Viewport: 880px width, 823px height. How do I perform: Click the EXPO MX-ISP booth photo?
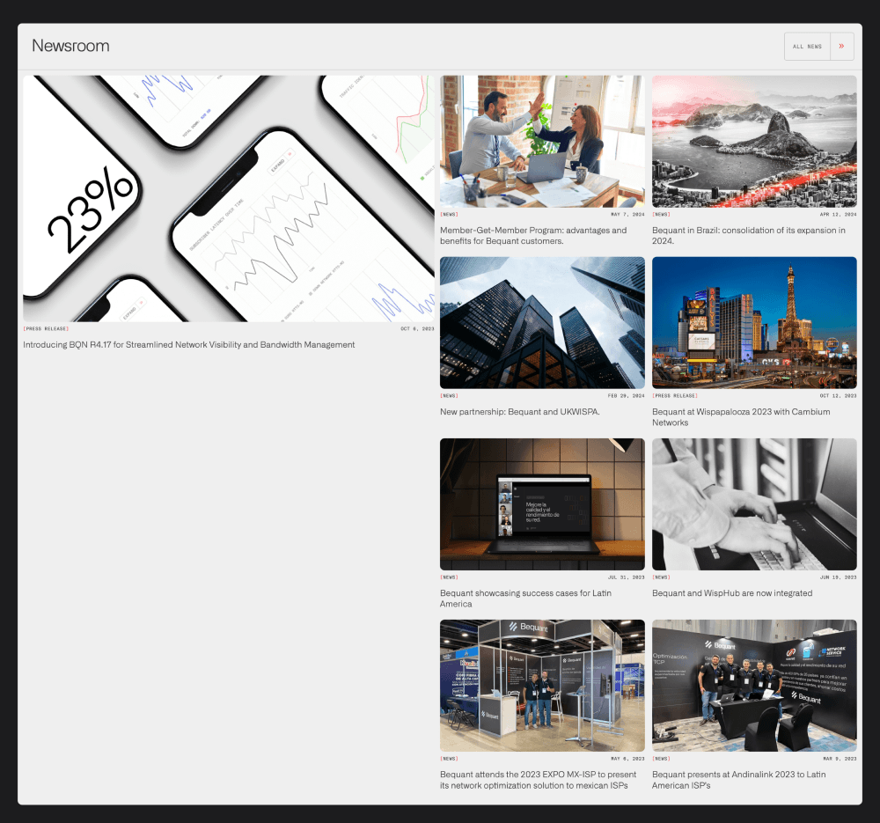542,686
